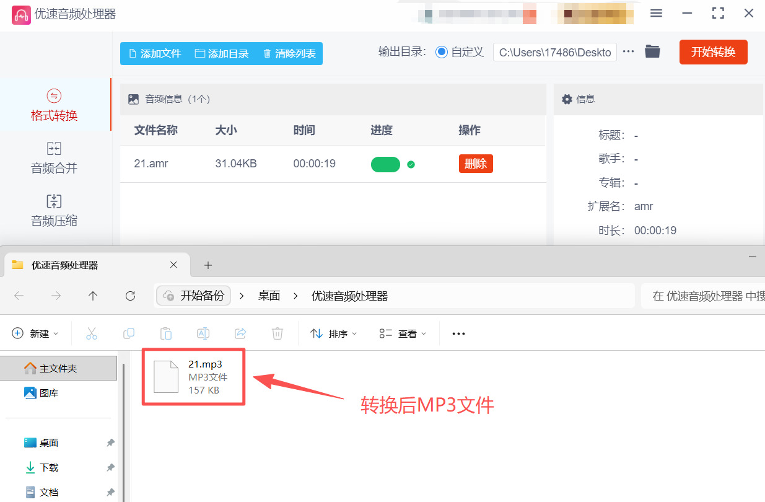
Task: Click the three-dot browse button for output path
Action: (x=629, y=51)
